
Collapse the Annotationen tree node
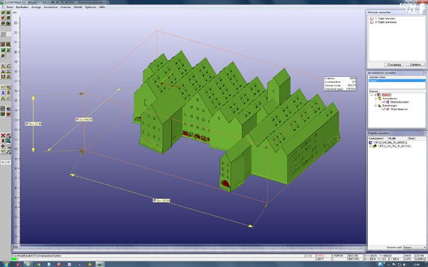point(376,98)
